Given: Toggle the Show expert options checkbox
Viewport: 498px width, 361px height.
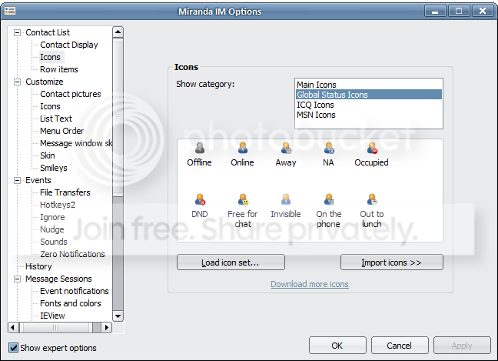Looking at the screenshot, I should 13,348.
